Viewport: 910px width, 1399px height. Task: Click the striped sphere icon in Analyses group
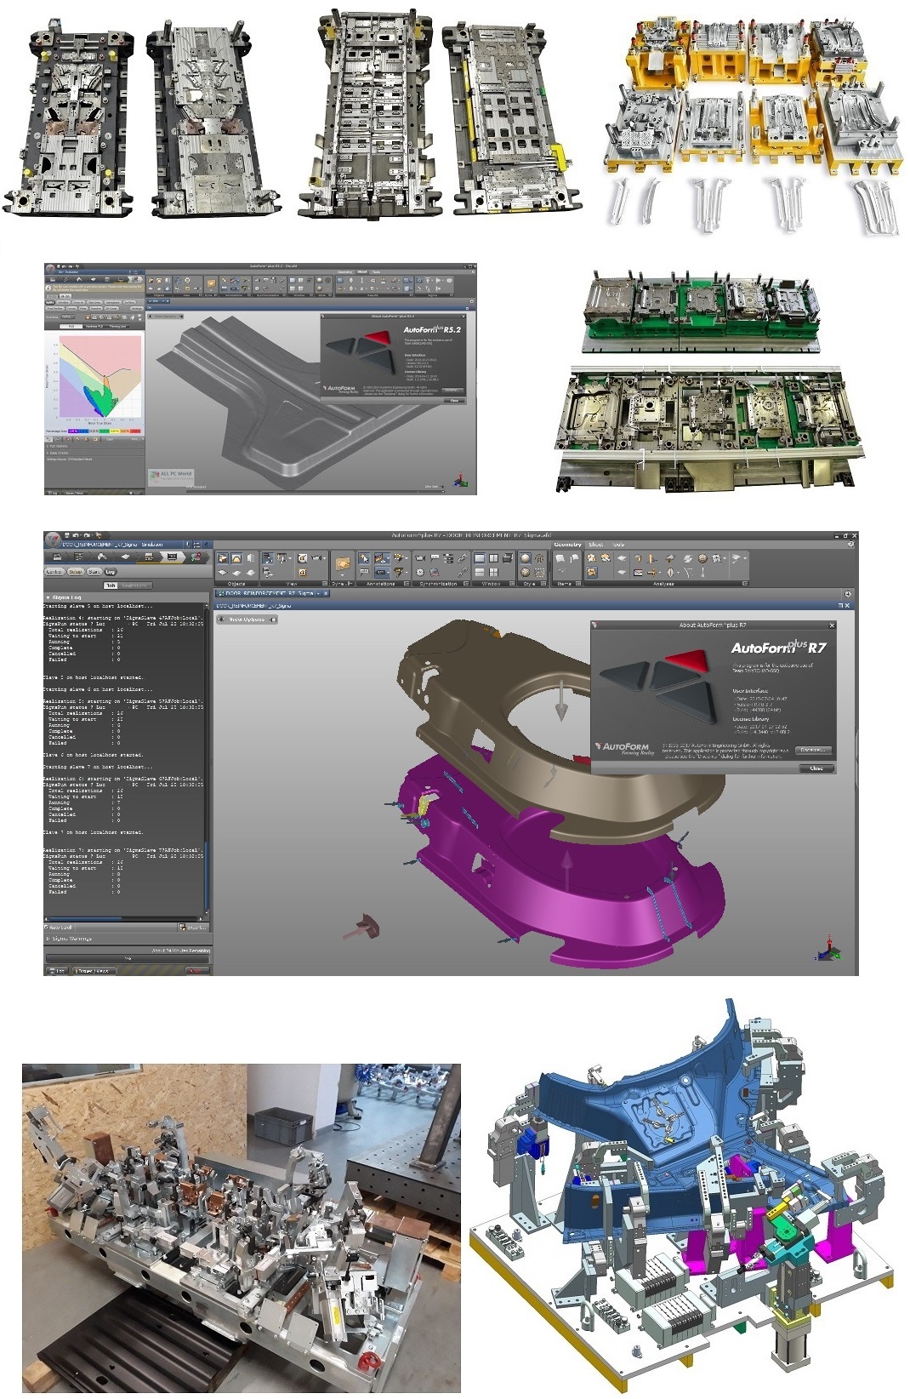(702, 558)
